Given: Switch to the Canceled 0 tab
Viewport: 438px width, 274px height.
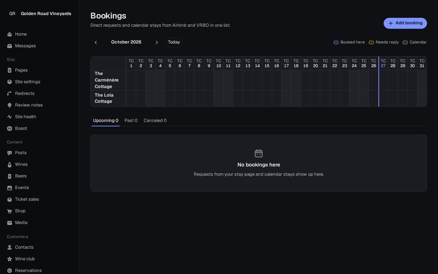Looking at the screenshot, I should click(x=155, y=121).
